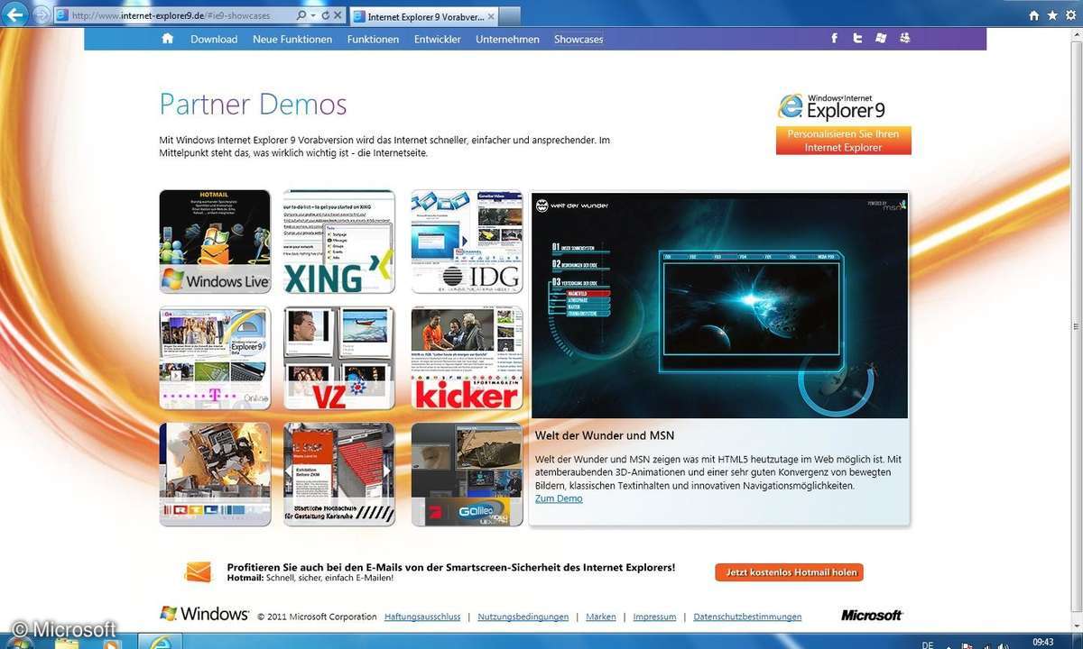Click the Twitter icon in the navigation bar
The width and height of the screenshot is (1083, 649).
(x=857, y=38)
